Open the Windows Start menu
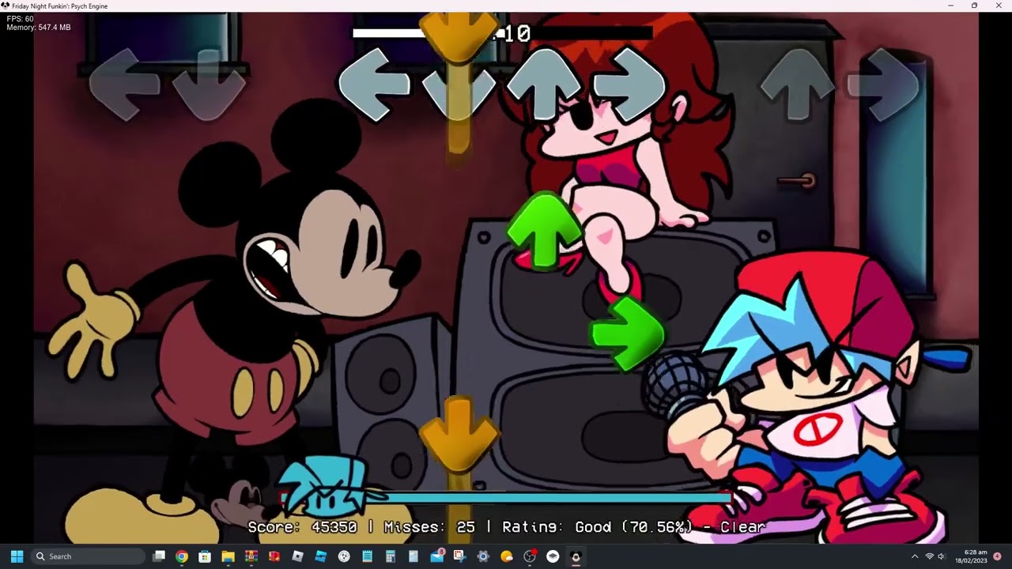Screen dimensions: 1012x569 tap(17, 556)
